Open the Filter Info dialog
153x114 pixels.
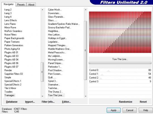point(48,102)
